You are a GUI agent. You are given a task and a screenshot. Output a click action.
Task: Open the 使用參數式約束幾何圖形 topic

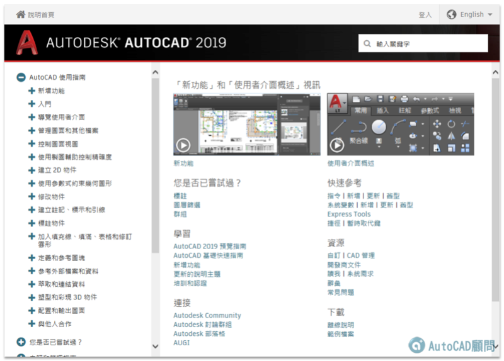75,183
